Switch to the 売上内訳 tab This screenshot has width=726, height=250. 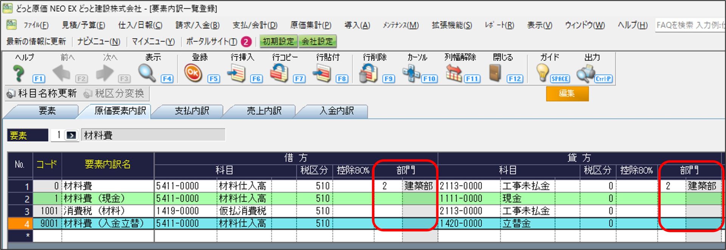pyautogui.click(x=264, y=111)
